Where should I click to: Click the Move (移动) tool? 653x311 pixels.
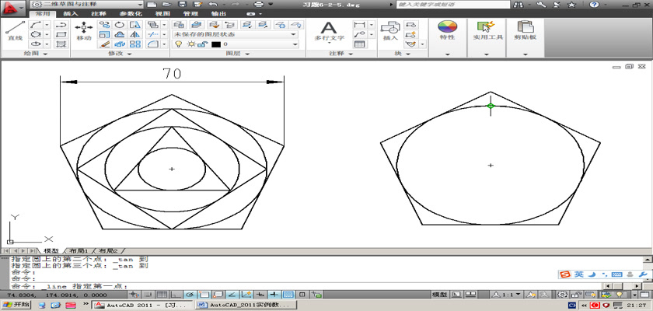coord(83,30)
